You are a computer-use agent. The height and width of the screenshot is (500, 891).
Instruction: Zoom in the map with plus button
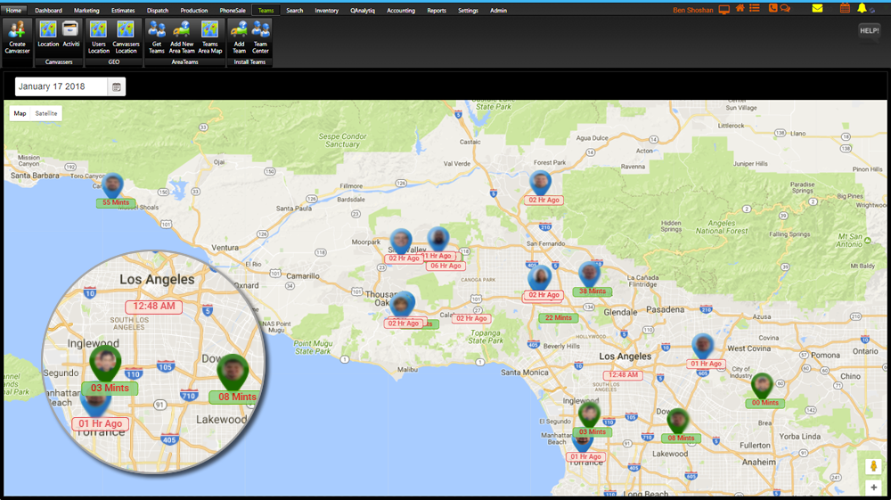click(x=873, y=487)
